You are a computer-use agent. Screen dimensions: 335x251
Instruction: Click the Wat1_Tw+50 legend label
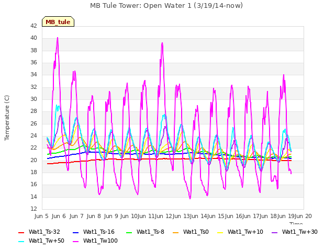tap(47, 241)
